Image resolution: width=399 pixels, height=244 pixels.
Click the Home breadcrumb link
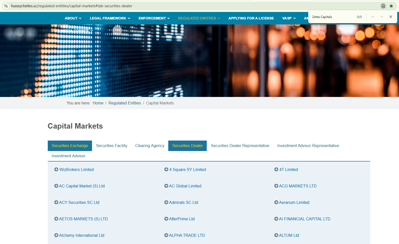tap(98, 103)
